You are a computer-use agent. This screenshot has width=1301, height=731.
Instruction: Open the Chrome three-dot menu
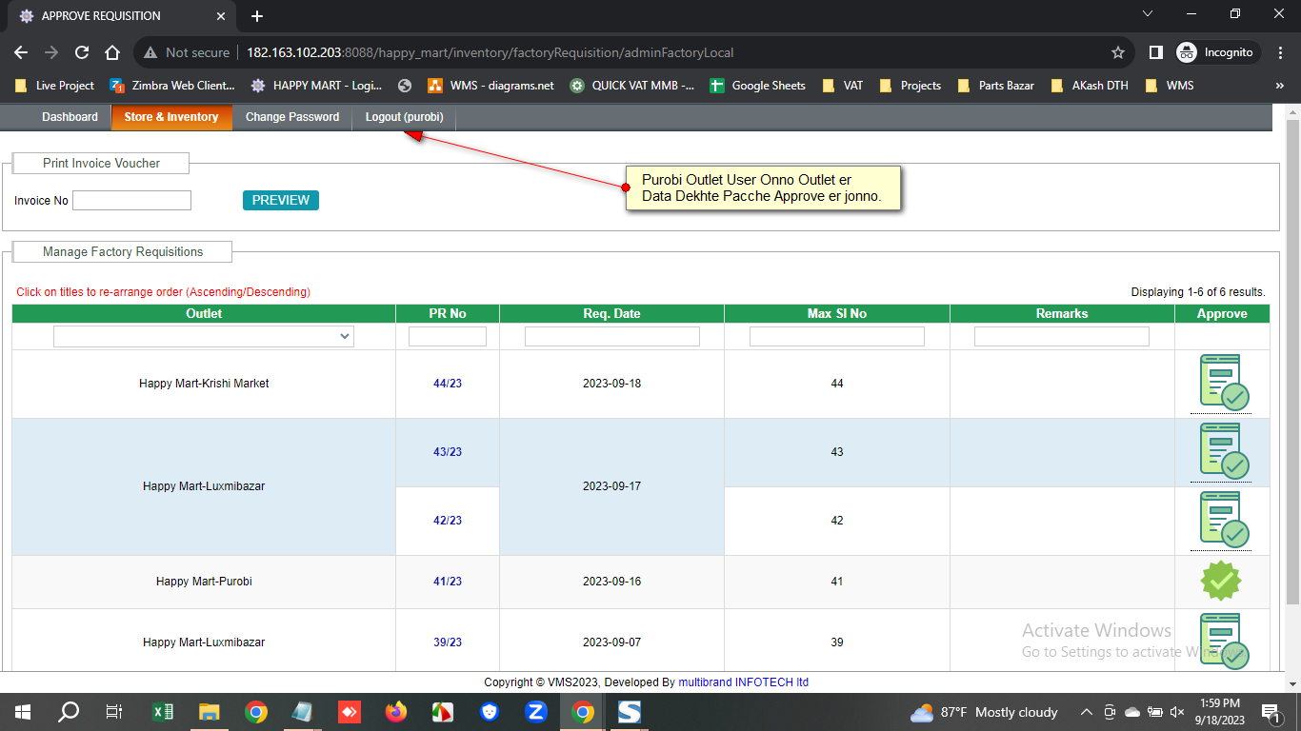coord(1280,52)
